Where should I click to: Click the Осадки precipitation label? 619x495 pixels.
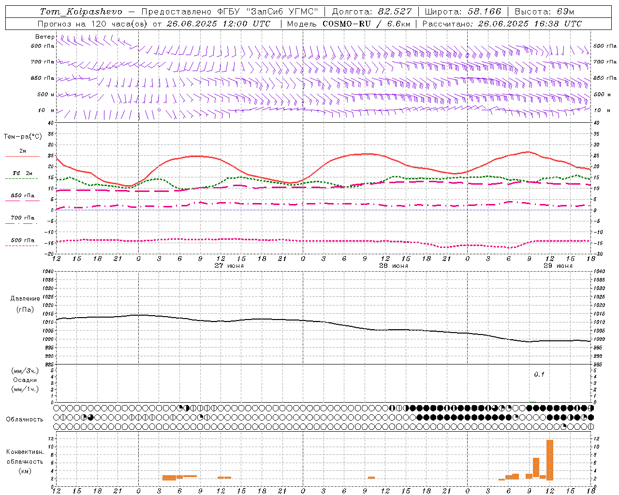pos(25,380)
